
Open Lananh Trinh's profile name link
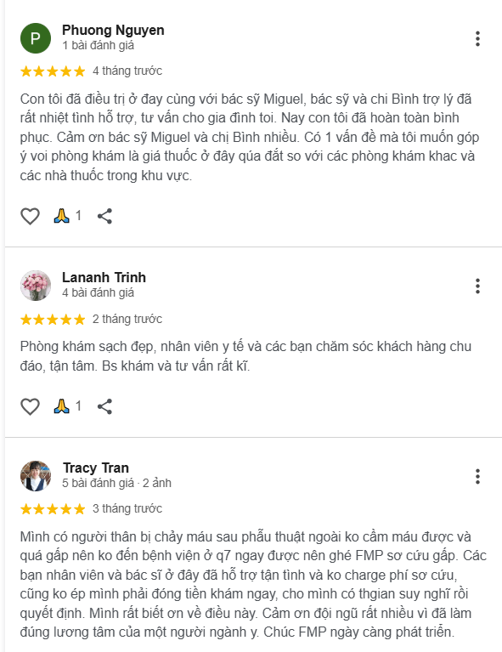point(104,277)
